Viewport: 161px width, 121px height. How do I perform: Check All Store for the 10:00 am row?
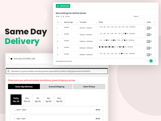click(x=129, y=27)
